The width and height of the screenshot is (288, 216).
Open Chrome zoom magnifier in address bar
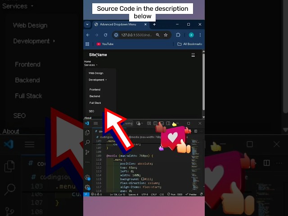[x=157, y=35]
